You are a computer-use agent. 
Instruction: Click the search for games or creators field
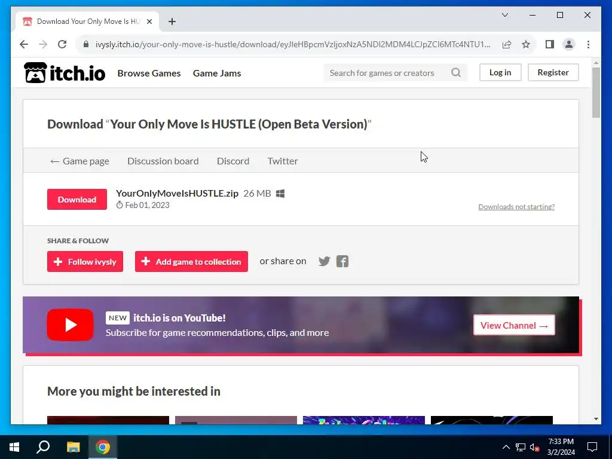coord(395,72)
